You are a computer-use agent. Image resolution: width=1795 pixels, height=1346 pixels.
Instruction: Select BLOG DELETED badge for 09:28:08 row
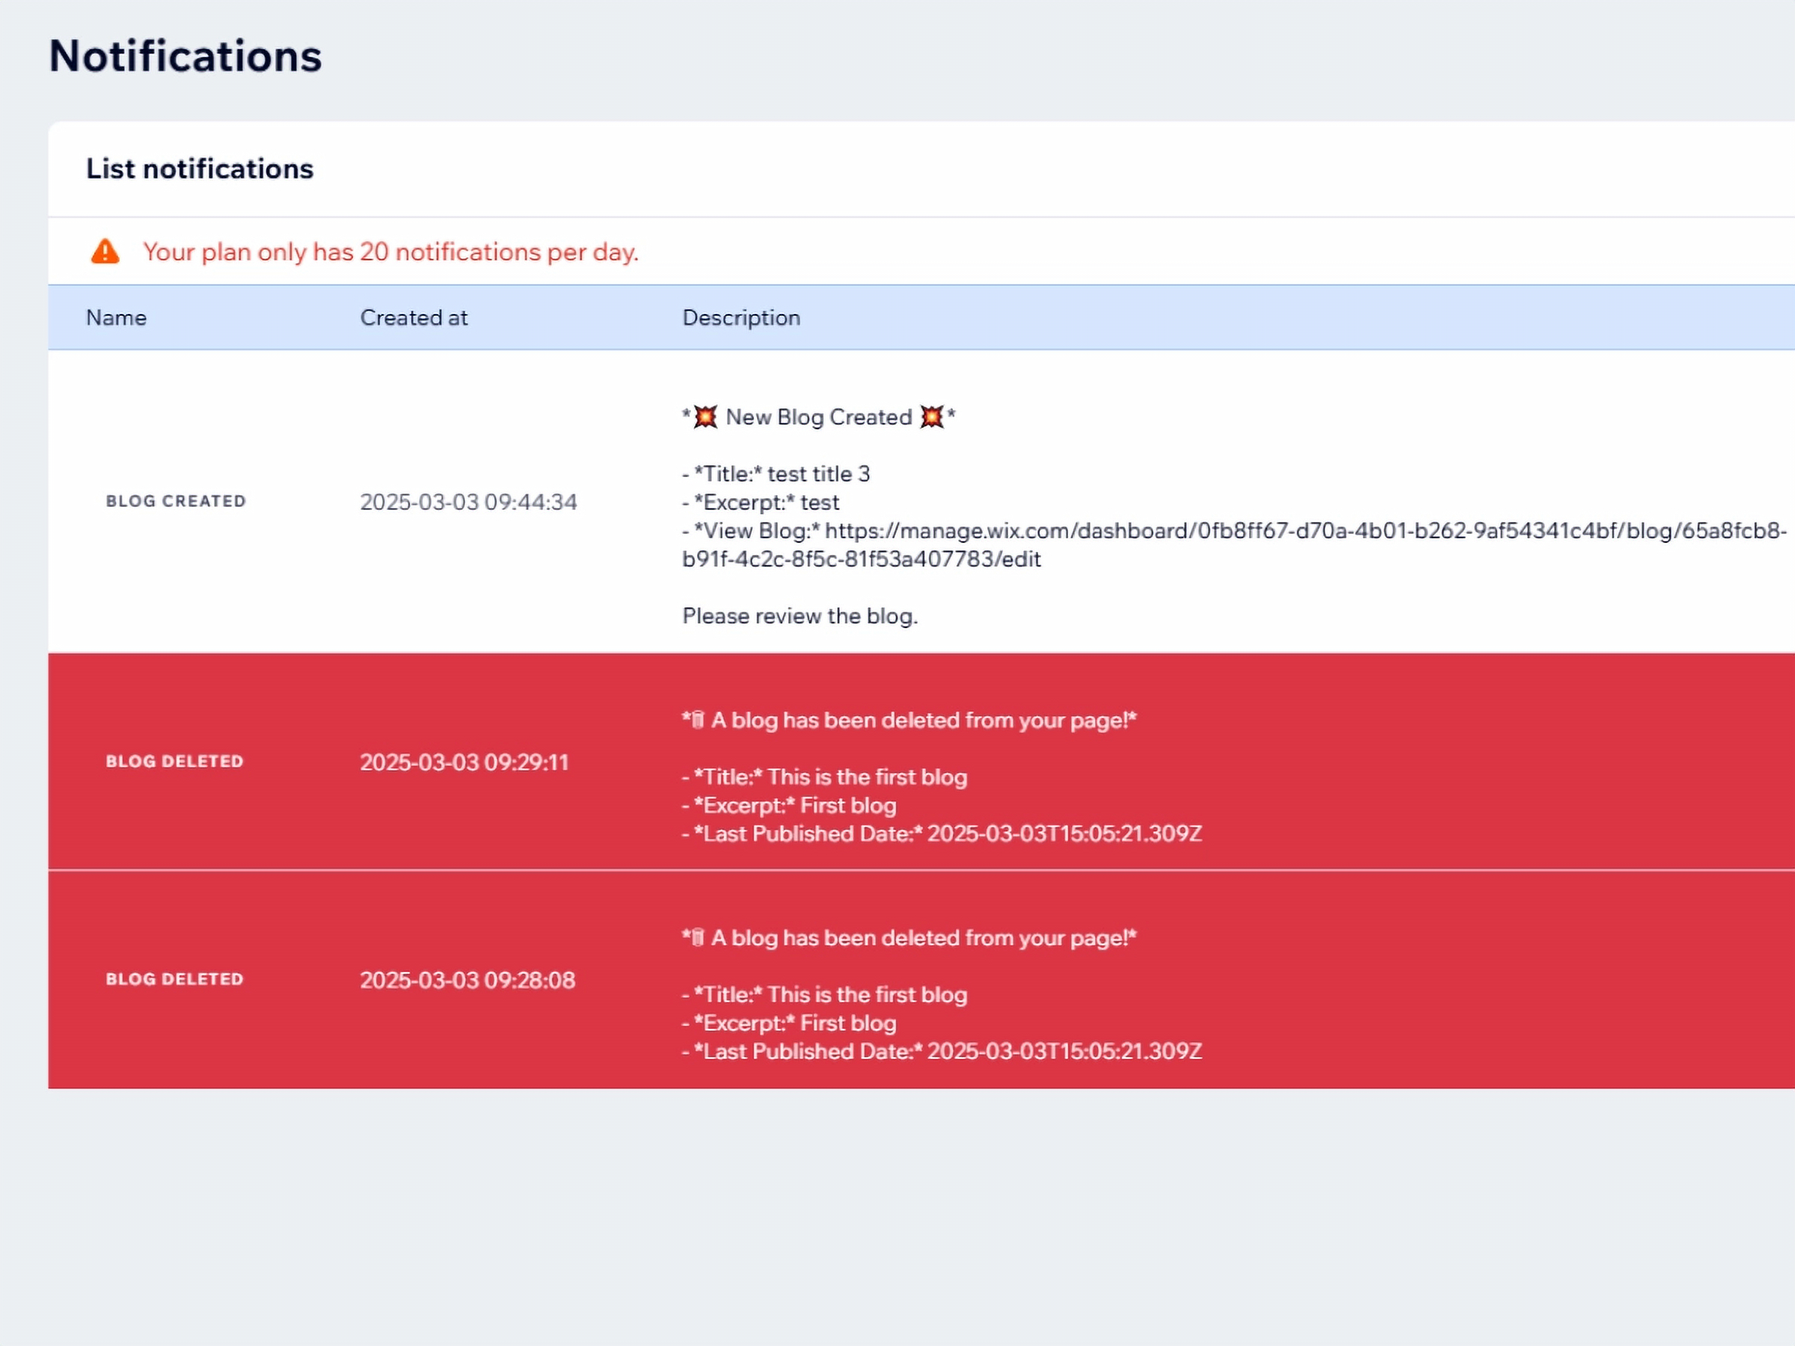click(174, 980)
